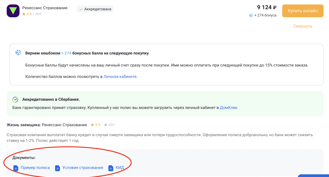Click the review bubble icon next to 469

click(106, 125)
